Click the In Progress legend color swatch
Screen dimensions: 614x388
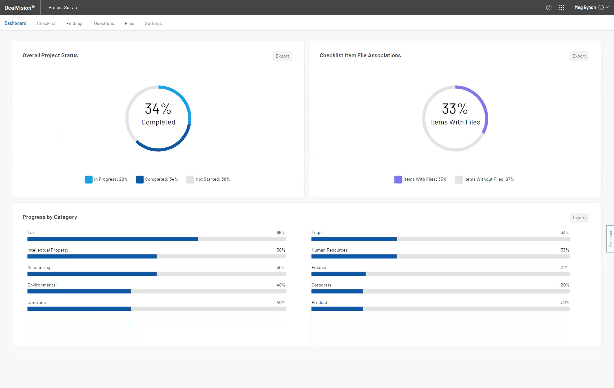89,179
